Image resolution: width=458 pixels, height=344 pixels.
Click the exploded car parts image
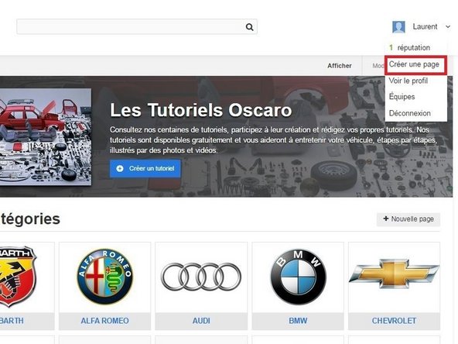pyautogui.click(x=46, y=137)
